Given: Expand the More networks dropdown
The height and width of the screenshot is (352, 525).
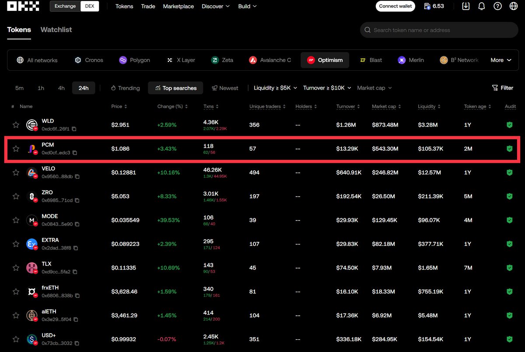Looking at the screenshot, I should (500, 60).
